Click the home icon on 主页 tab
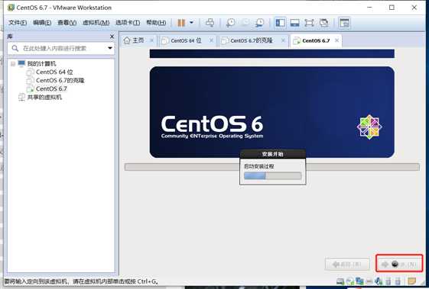The height and width of the screenshot is (289, 429). (127, 40)
